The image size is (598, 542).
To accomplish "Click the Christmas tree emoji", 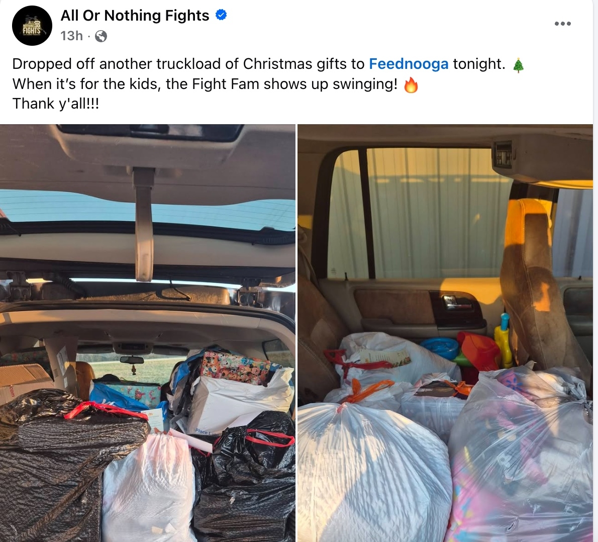I will (518, 65).
